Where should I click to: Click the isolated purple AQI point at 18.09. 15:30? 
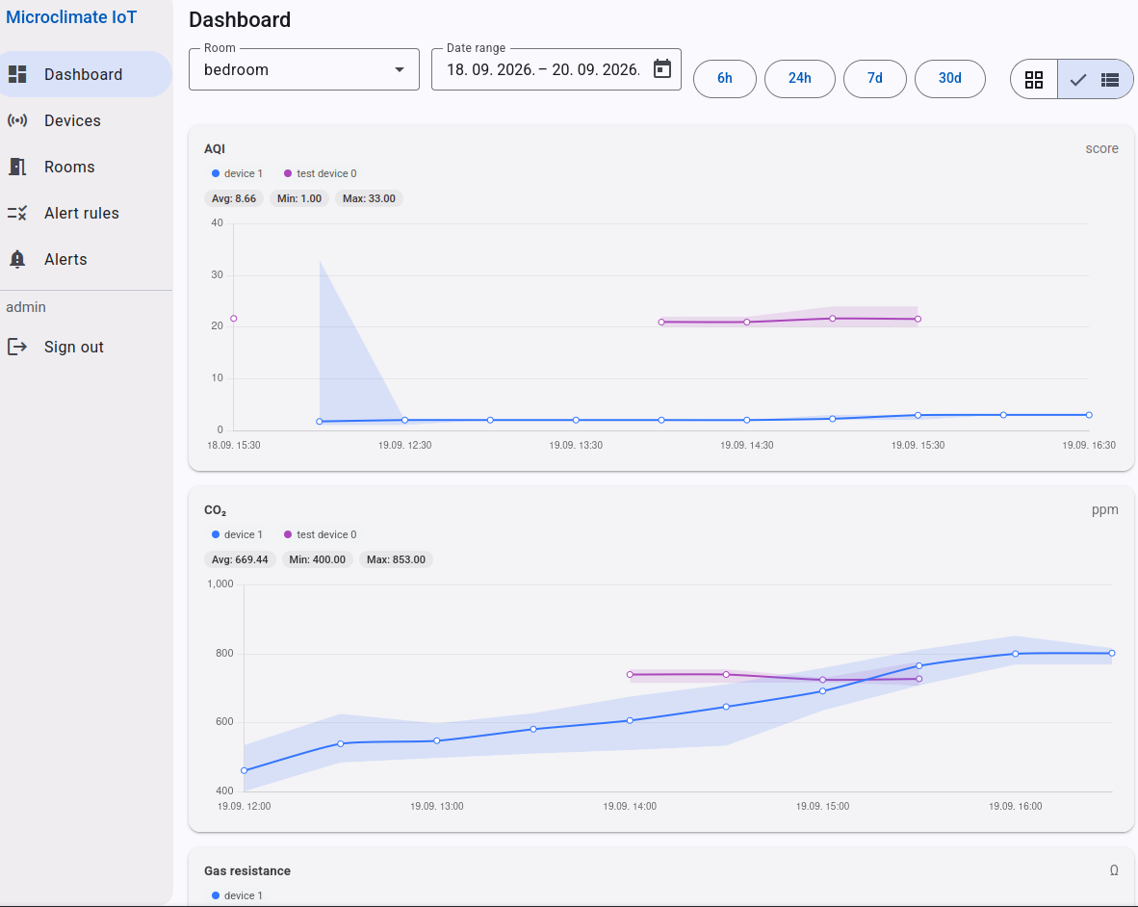(x=234, y=319)
